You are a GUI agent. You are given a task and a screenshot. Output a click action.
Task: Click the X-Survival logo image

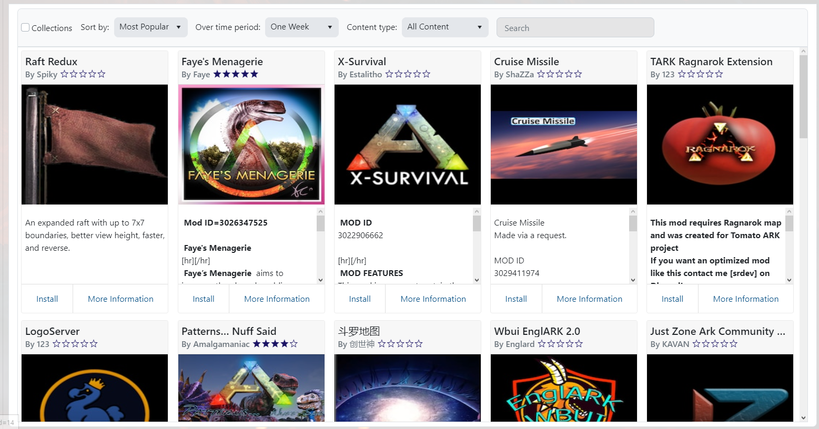(407, 145)
